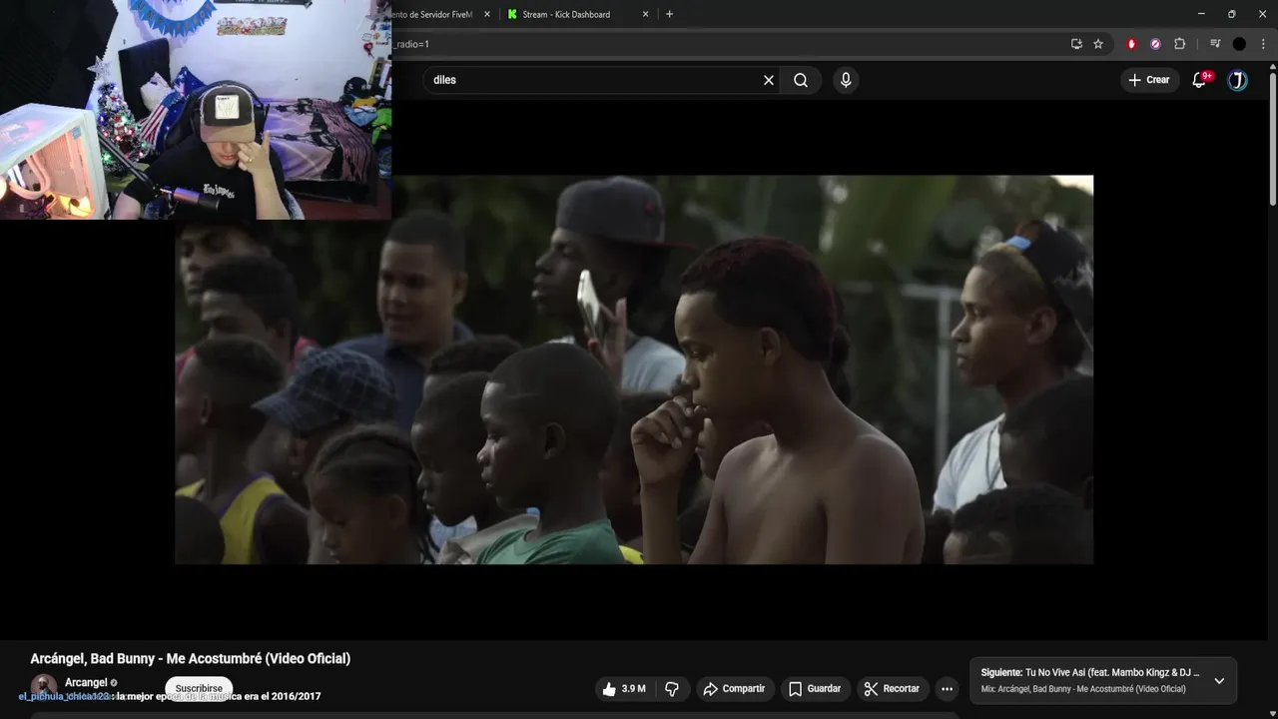The width and height of the screenshot is (1278, 719).
Task: Open the purple blocked-circle extension icon
Action: click(x=1155, y=44)
